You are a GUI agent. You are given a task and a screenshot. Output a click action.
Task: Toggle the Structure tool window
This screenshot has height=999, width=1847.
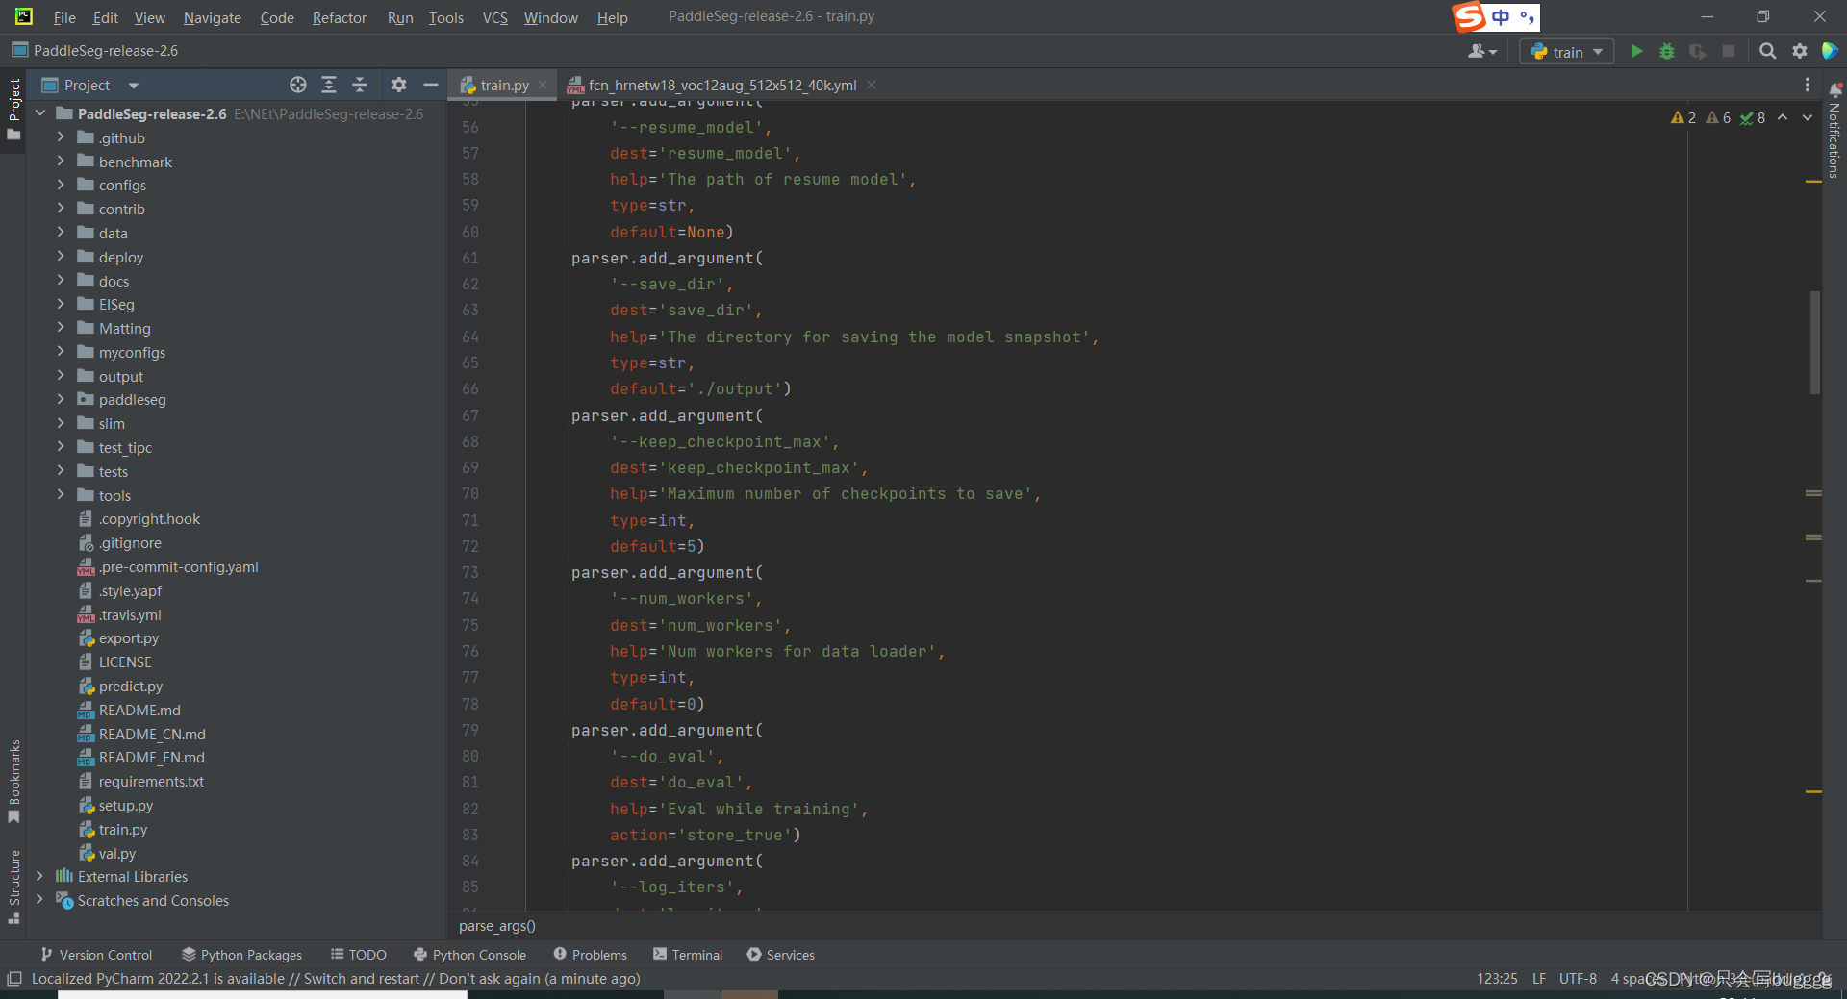click(x=13, y=887)
